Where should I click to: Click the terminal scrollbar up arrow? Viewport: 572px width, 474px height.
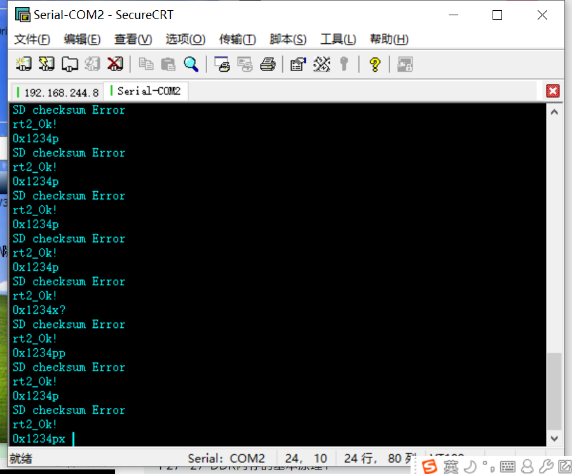tap(554, 112)
